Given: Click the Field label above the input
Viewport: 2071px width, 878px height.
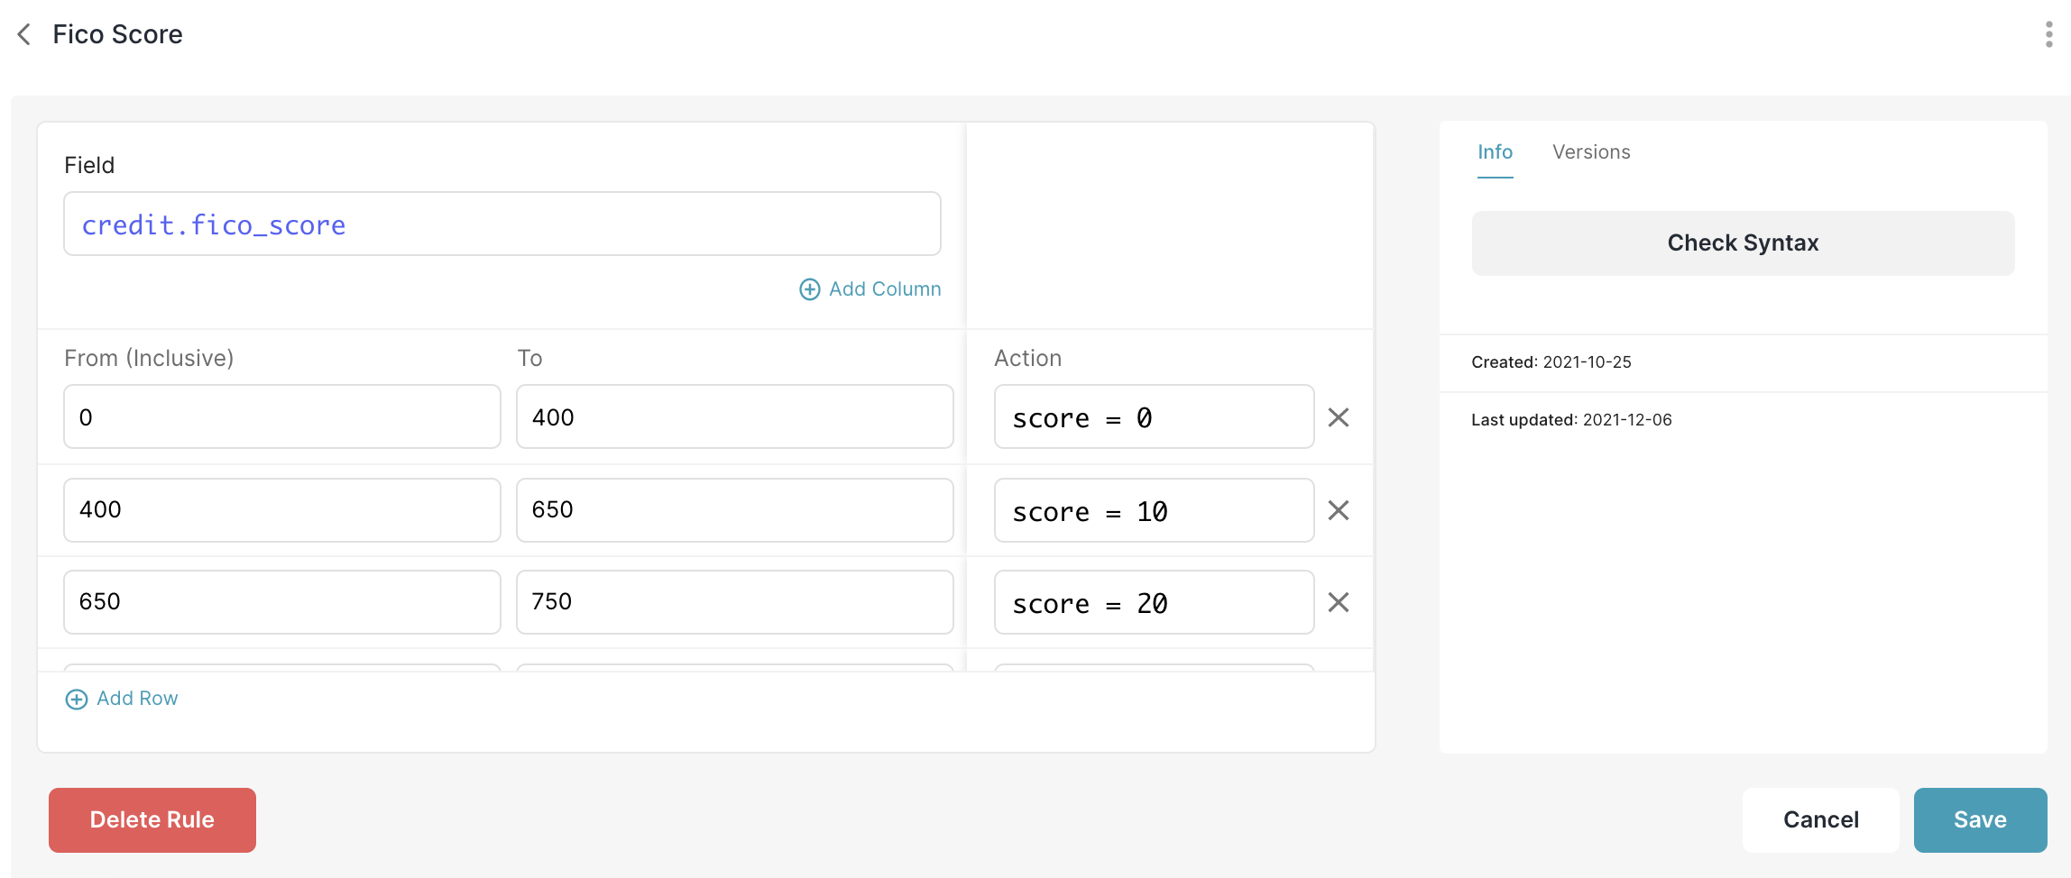Looking at the screenshot, I should (x=89, y=166).
